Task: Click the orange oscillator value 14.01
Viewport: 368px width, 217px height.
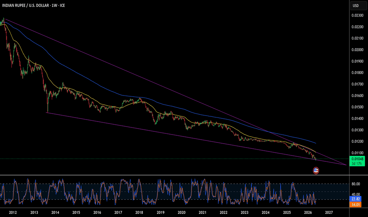Action: pyautogui.click(x=355, y=204)
